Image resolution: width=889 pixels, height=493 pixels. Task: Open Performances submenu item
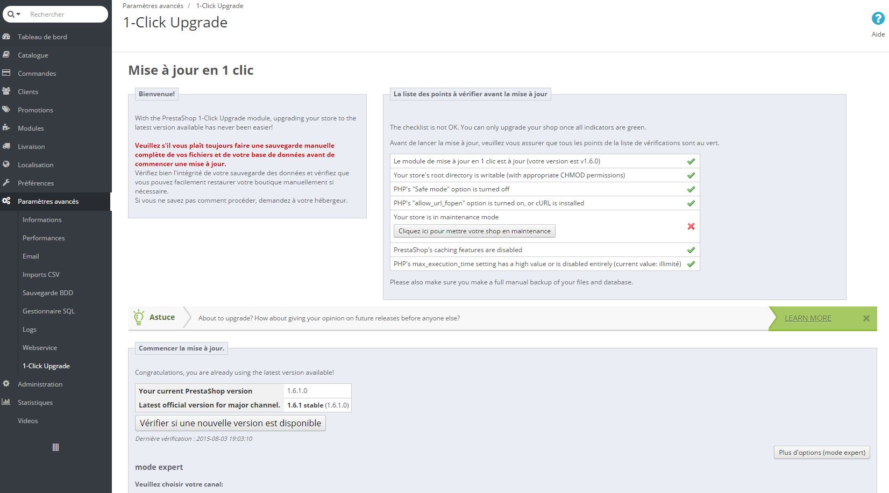point(44,238)
